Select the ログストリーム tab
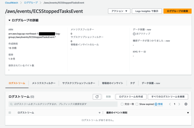The width and height of the screenshot is (194, 128). (17, 83)
